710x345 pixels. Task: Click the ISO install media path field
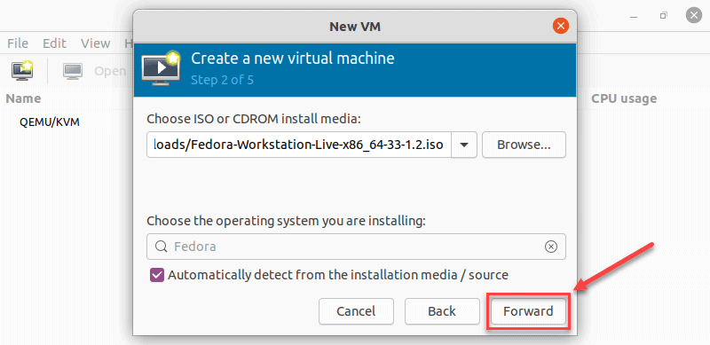coord(299,145)
